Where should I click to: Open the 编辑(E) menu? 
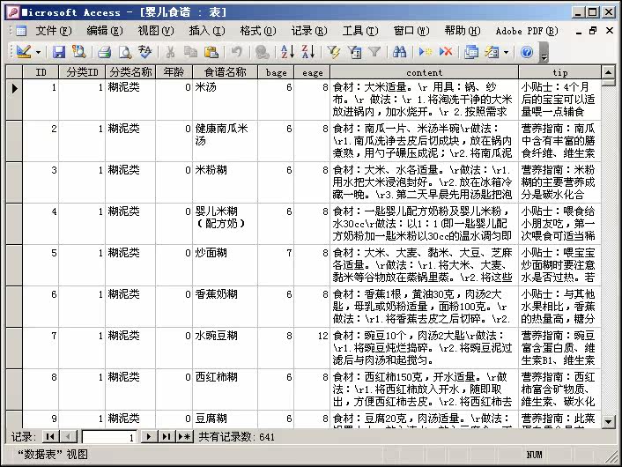point(105,31)
